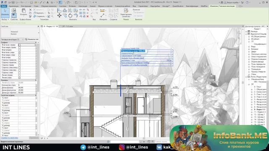Image resolution: width=269 pixels, height=151 pixels.
Task: Click the Rotate tool icon
Action: [70, 16]
